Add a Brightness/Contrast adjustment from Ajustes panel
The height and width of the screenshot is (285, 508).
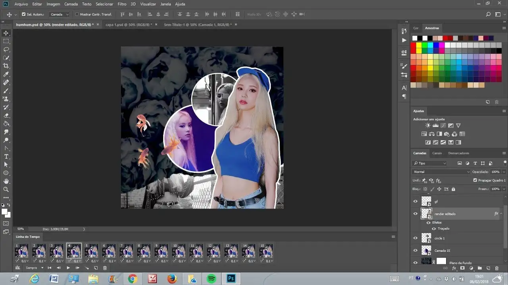[x=427, y=125]
